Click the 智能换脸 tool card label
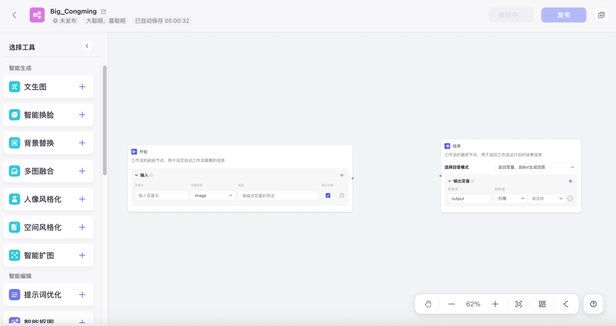 (x=39, y=115)
